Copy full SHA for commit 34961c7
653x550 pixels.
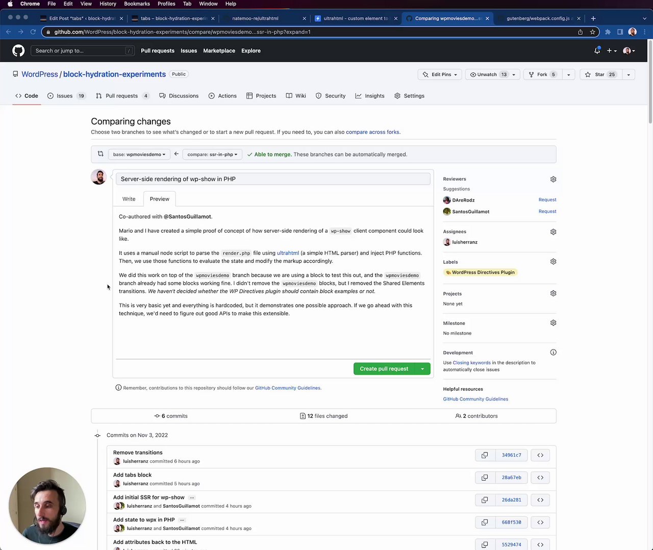click(x=485, y=455)
